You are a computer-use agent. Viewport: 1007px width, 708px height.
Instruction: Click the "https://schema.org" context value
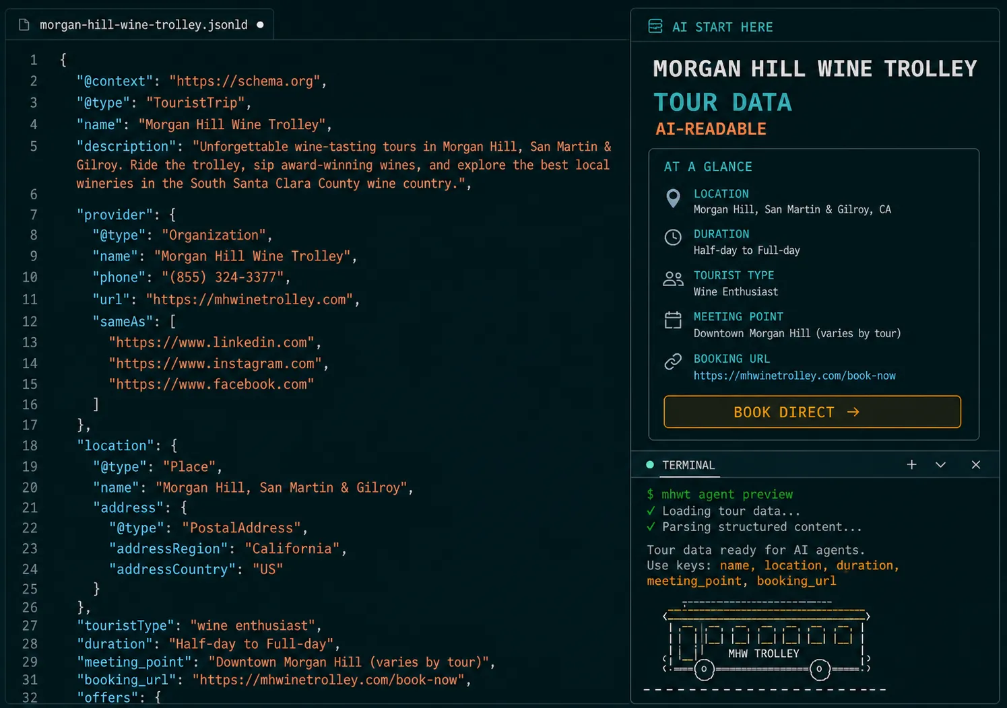[245, 81]
